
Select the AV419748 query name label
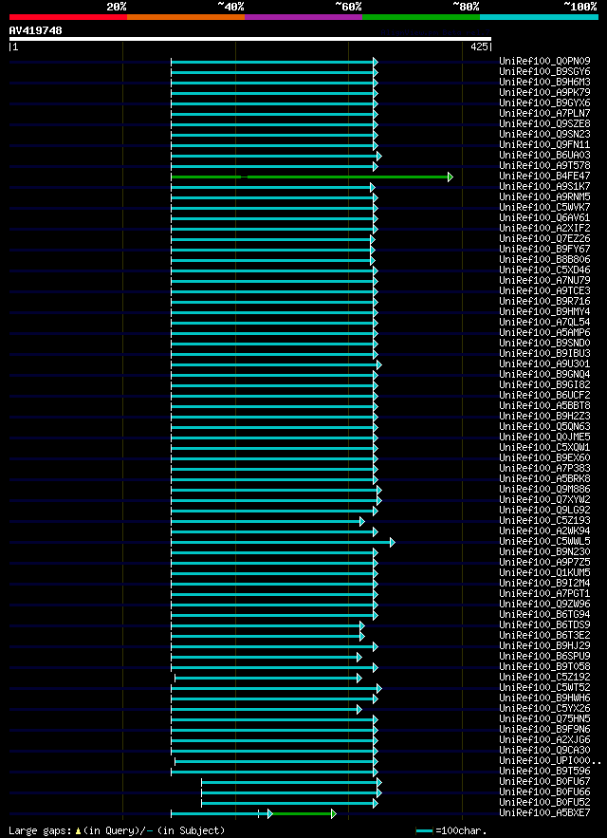(x=36, y=31)
